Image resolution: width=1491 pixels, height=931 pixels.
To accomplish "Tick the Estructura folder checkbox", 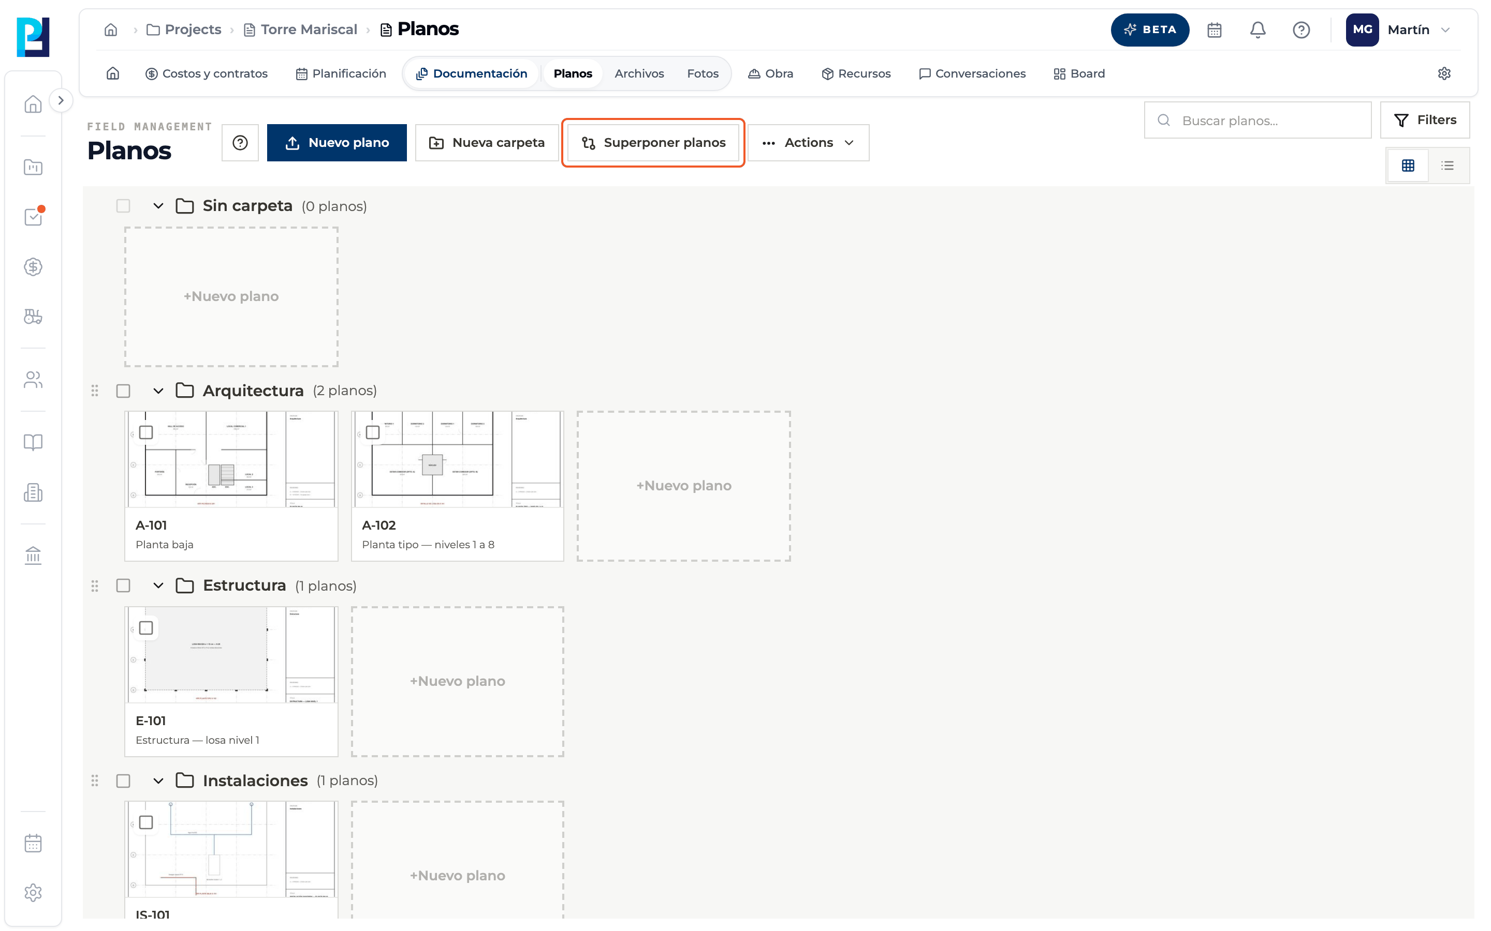I will coord(123,585).
